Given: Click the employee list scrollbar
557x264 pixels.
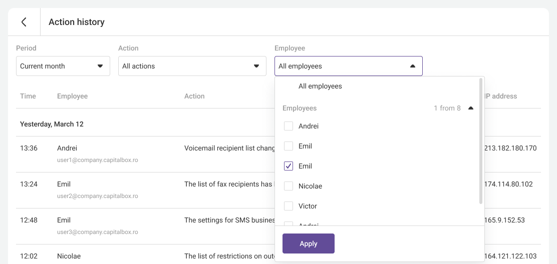Looking at the screenshot, I should 481,141.
